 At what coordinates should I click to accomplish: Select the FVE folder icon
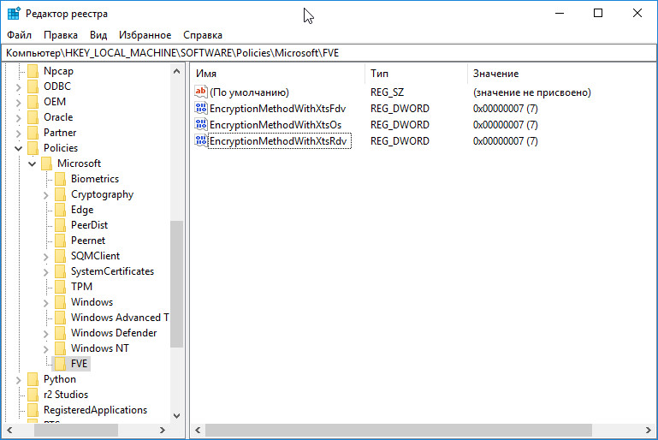(60, 364)
